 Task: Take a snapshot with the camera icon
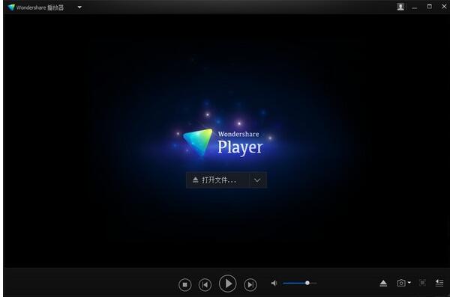click(401, 283)
